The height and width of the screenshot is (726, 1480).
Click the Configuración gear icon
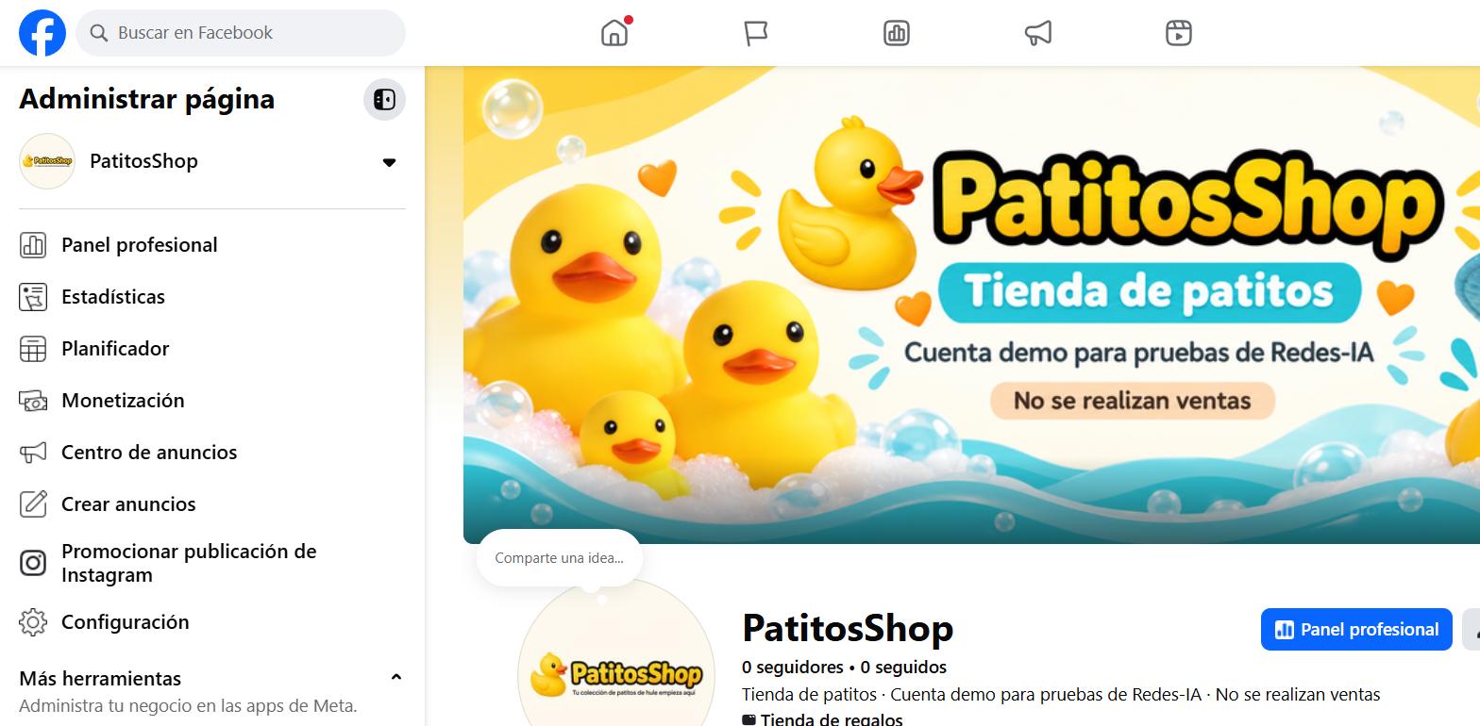[33, 622]
